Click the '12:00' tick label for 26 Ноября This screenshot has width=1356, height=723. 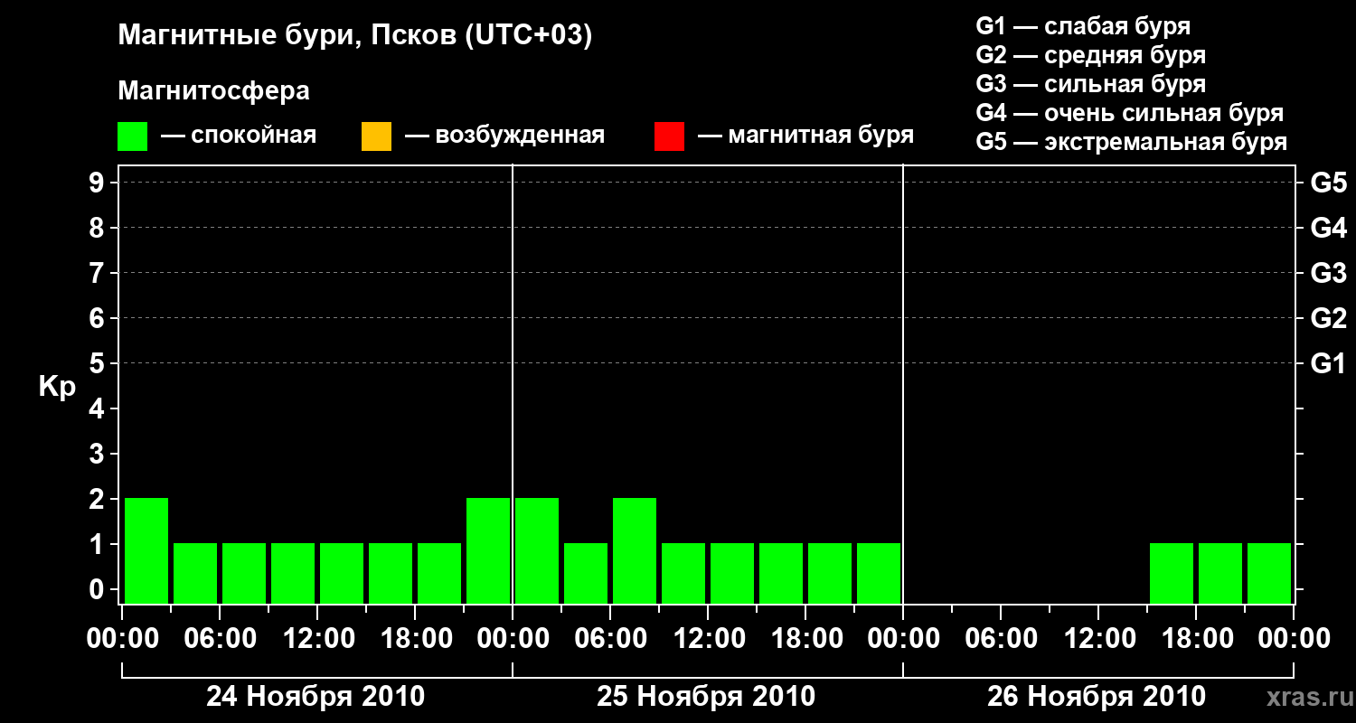point(1098,639)
